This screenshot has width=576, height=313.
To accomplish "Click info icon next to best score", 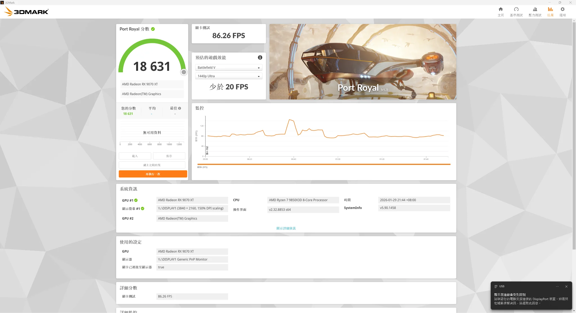I will (179, 108).
